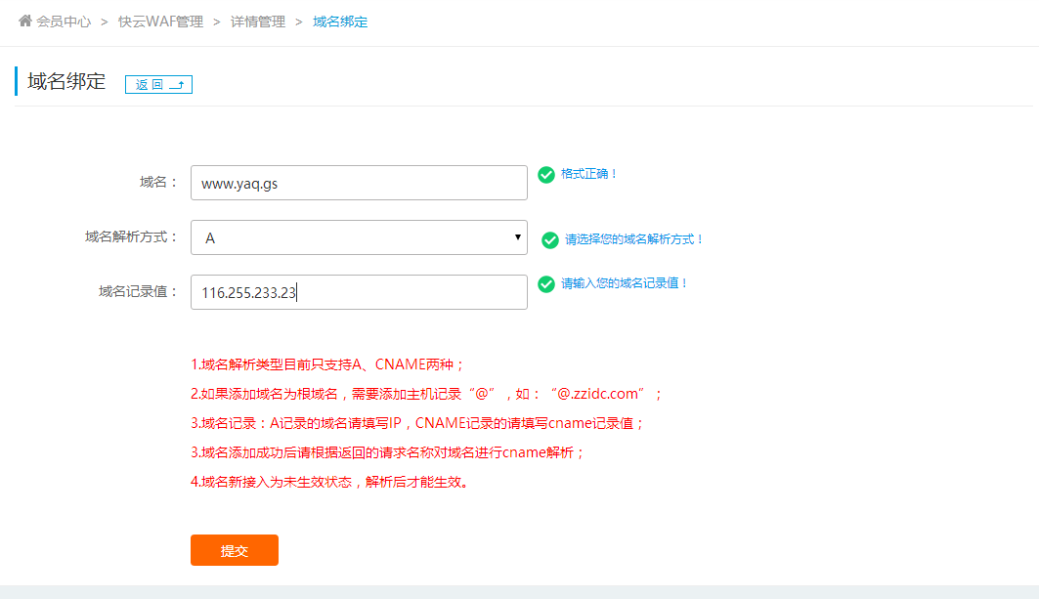Focus the 域名 field containing www.yaq.gs

click(359, 183)
